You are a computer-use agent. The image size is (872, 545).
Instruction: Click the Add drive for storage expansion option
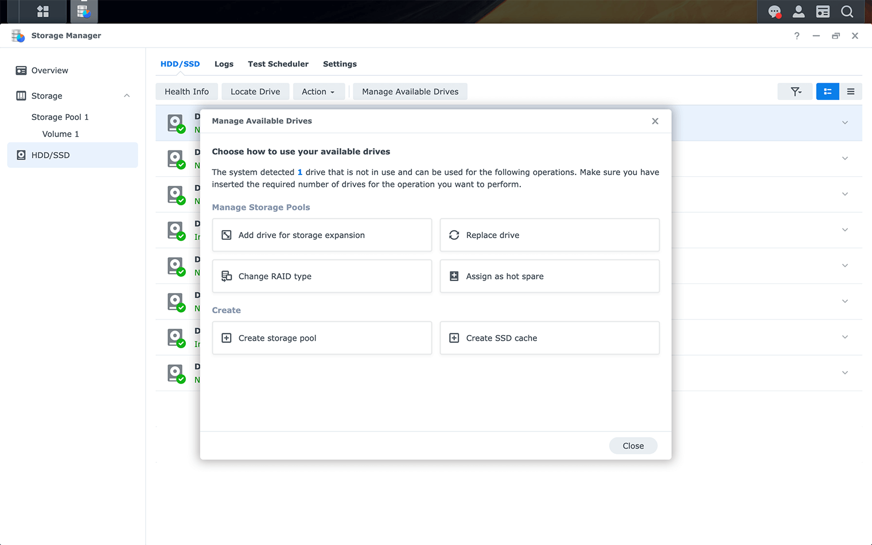coord(321,235)
